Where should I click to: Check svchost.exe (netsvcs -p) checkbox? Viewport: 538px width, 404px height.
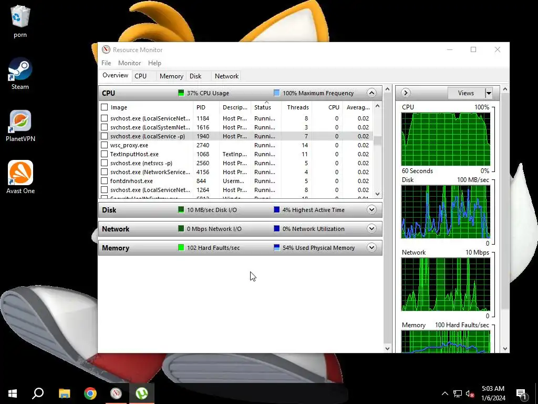click(x=105, y=163)
